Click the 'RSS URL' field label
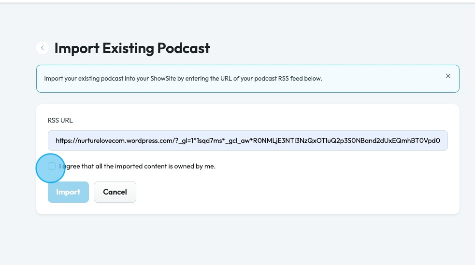 [60, 120]
